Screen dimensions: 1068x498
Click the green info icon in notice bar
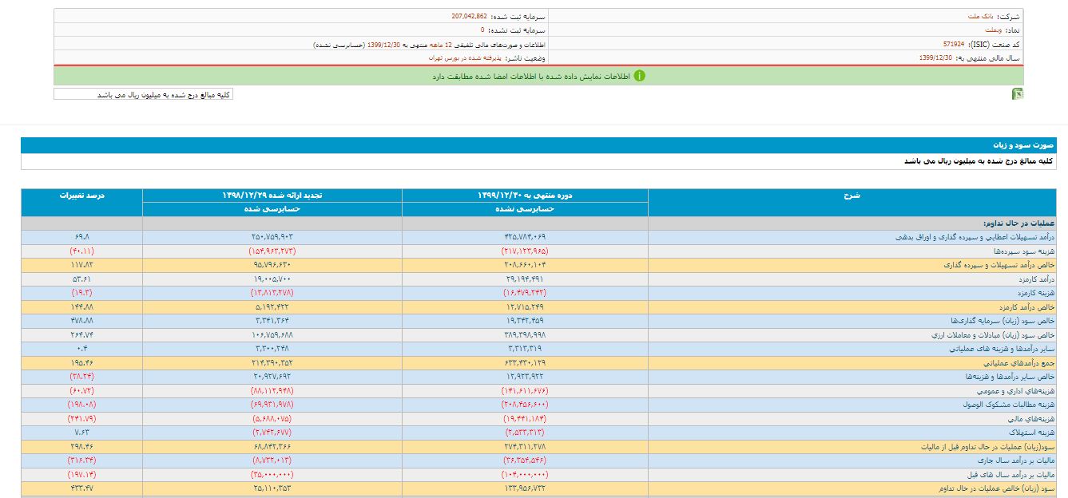[x=639, y=76]
